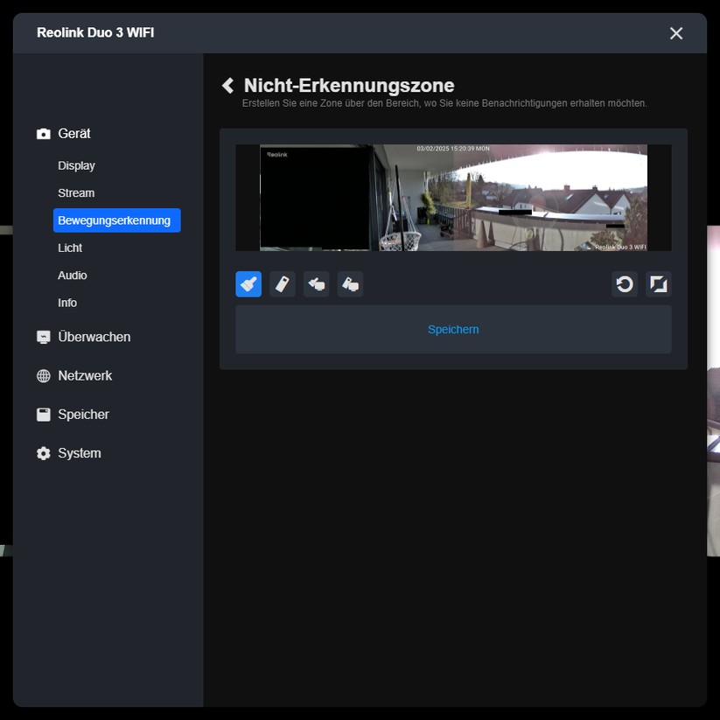Expand the System settings section

pyautogui.click(x=78, y=453)
